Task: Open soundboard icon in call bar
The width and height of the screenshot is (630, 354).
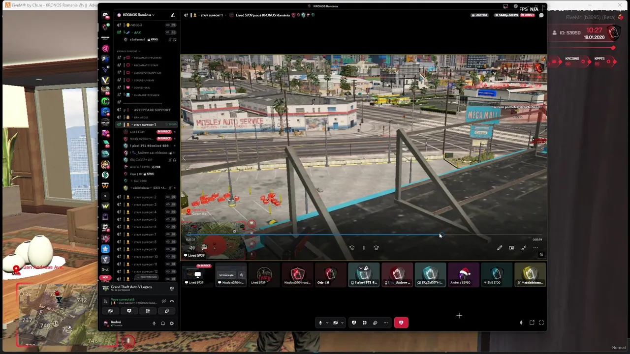Action: click(375, 323)
